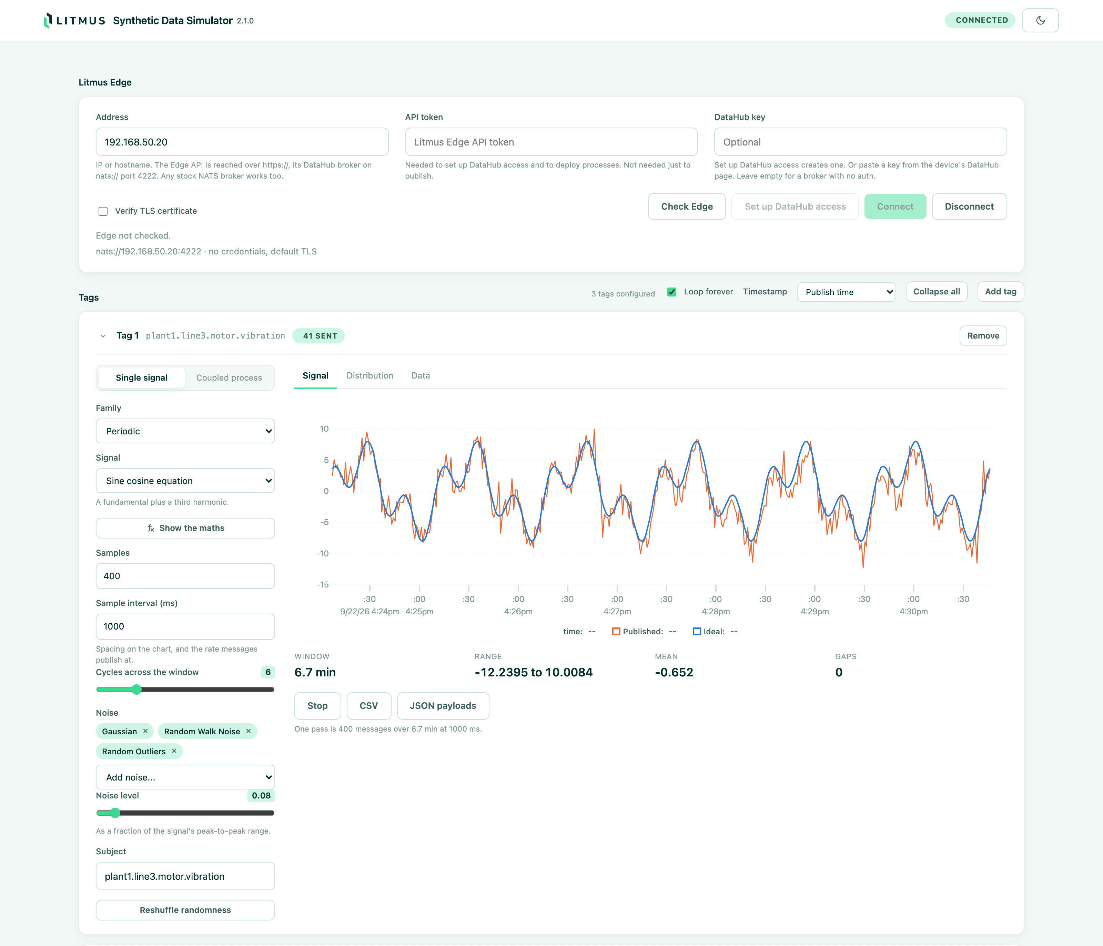The height and width of the screenshot is (946, 1103).
Task: Collapse Tag 1 with its chevron
Action: pos(103,336)
